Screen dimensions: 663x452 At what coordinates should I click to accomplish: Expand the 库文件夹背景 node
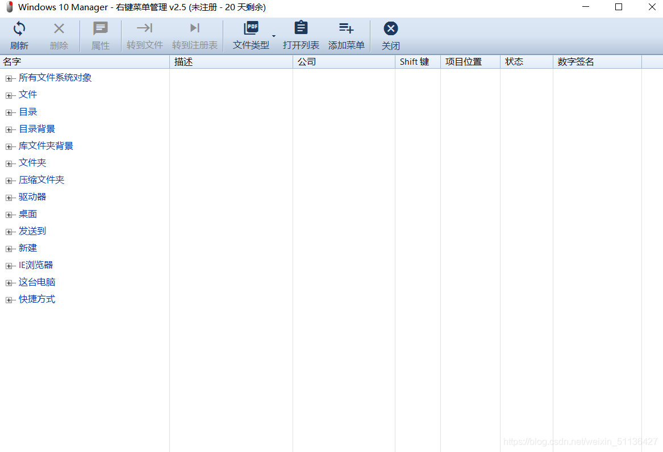9,147
